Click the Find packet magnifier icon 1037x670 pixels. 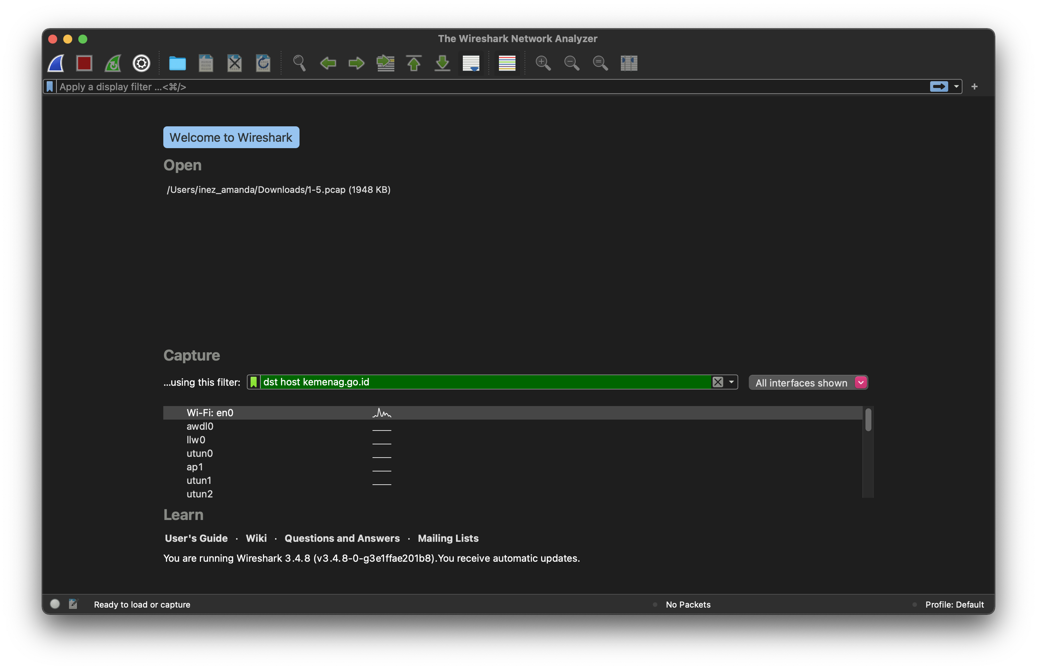point(299,63)
